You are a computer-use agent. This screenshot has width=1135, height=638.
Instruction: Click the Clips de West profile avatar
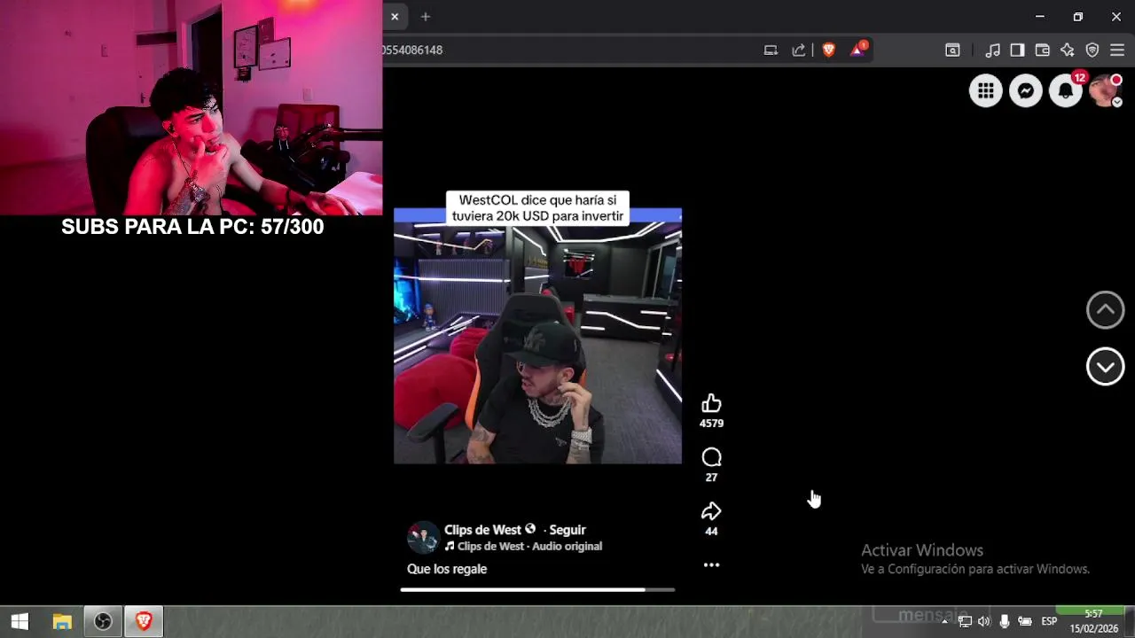(423, 537)
